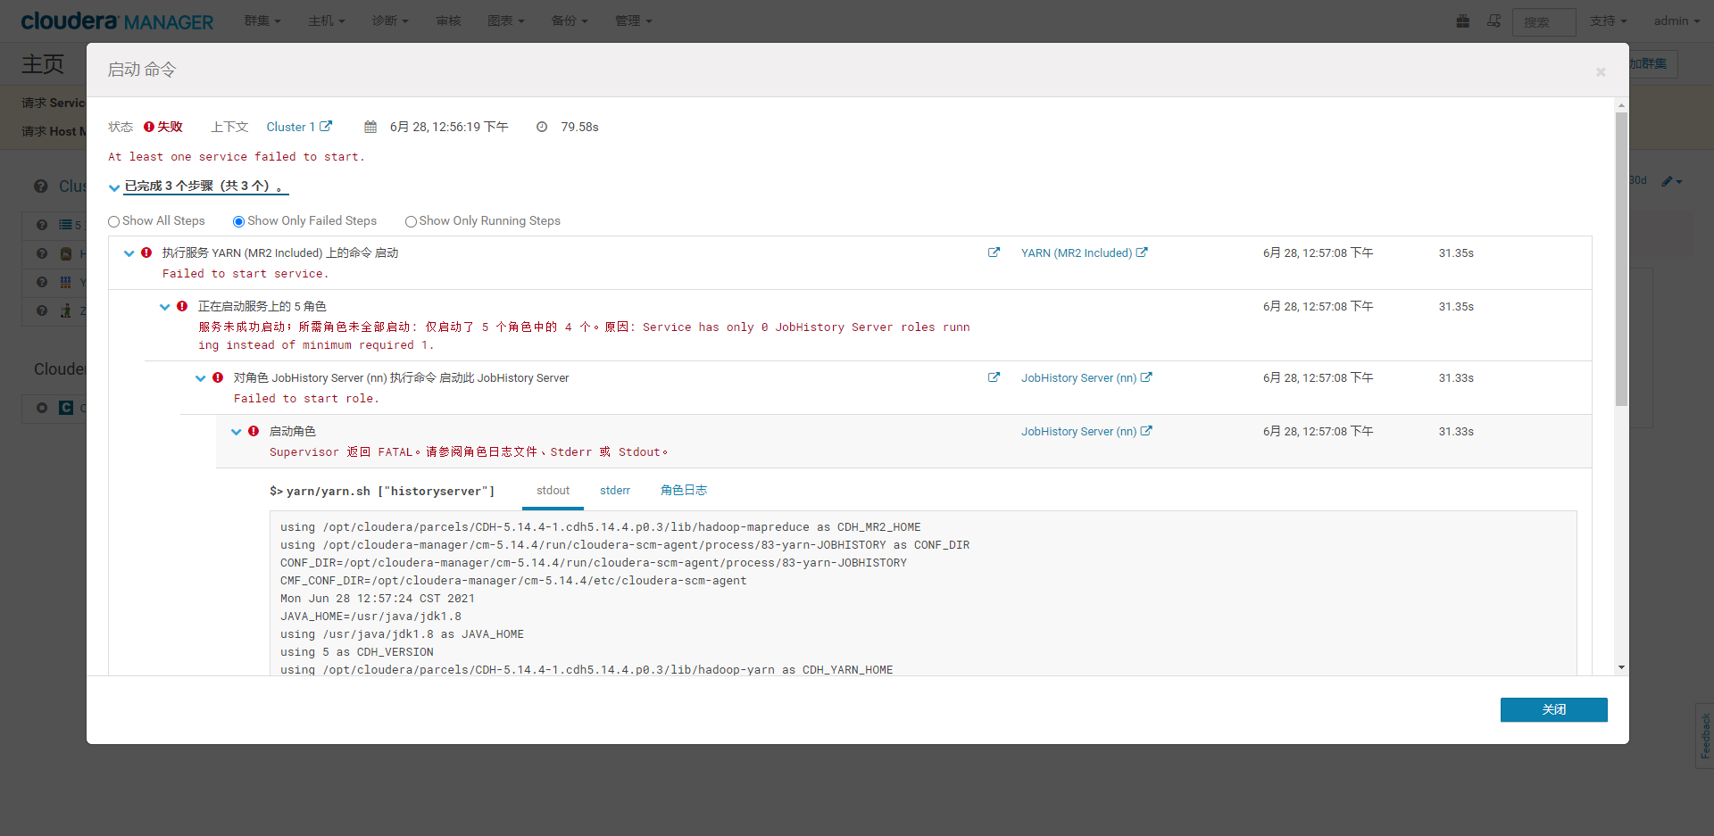Open the 诊断 menu
1714x836 pixels.
(390, 21)
